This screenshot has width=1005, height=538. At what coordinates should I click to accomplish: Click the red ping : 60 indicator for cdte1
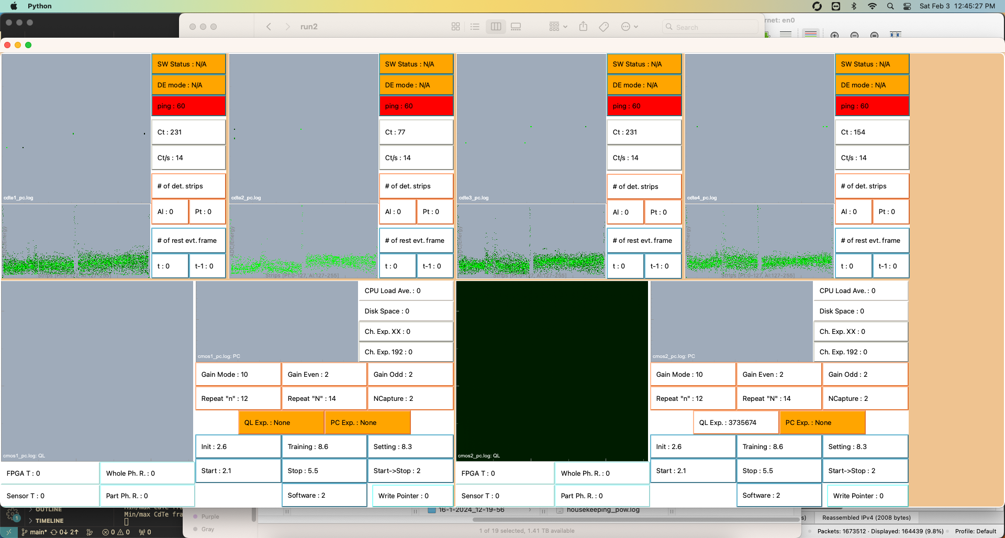pos(188,106)
